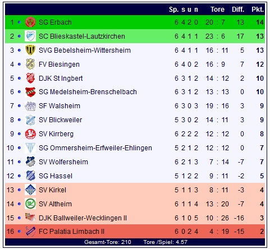Click the SC Blieskastel-Lautzkirchen club logo
The image size is (270, 249).
(30, 36)
